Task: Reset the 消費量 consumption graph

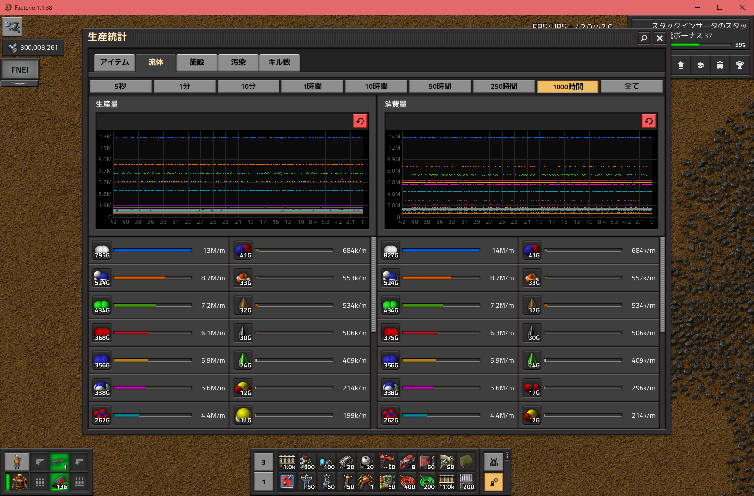Action: [649, 121]
